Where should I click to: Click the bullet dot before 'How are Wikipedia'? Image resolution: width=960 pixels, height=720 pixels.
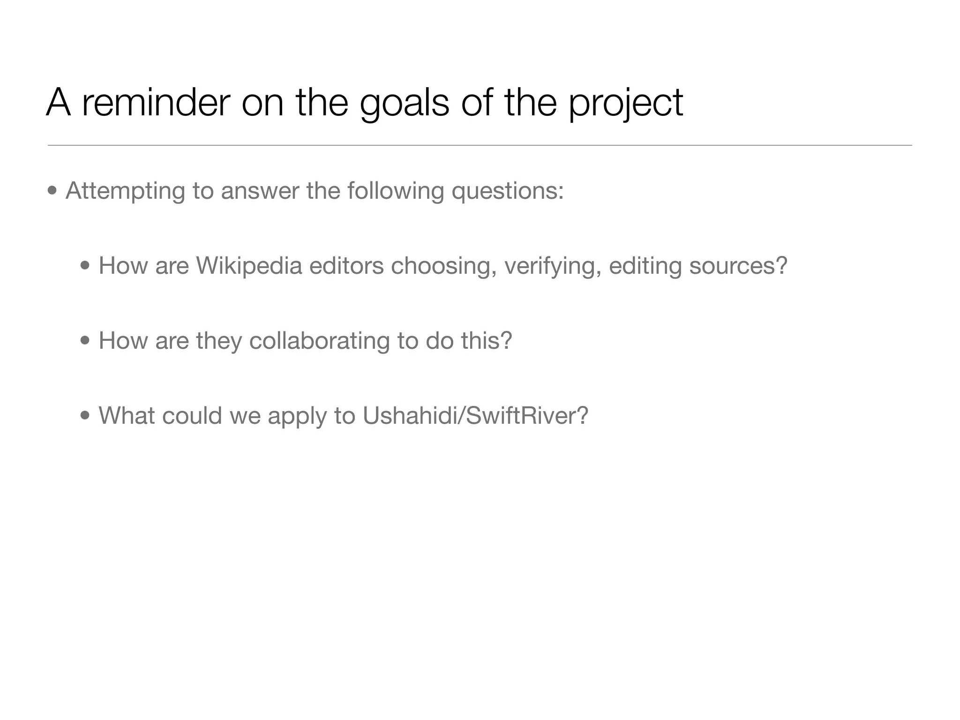(x=85, y=266)
